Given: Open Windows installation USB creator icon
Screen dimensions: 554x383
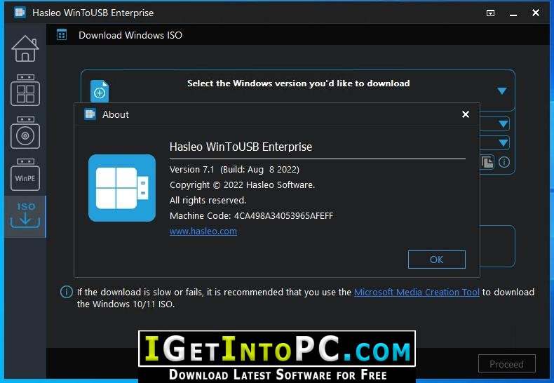Looking at the screenshot, I should click(25, 133).
